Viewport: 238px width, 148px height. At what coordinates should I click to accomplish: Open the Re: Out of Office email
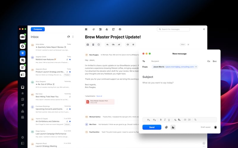click(51, 84)
